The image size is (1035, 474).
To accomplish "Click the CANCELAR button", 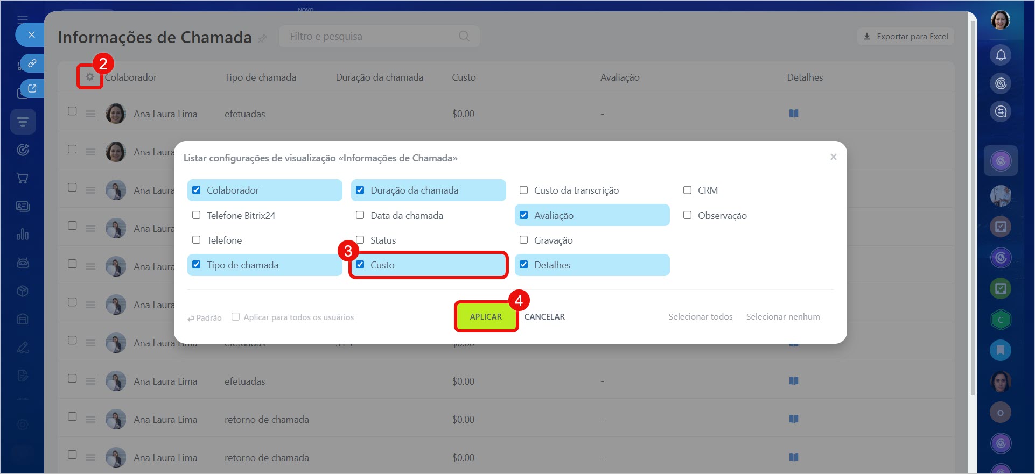I will coord(544,317).
